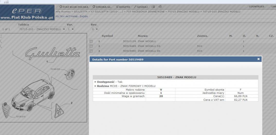Click GIULIETTA breadcrumb link
This screenshot has height=135, width=276.
81,12
